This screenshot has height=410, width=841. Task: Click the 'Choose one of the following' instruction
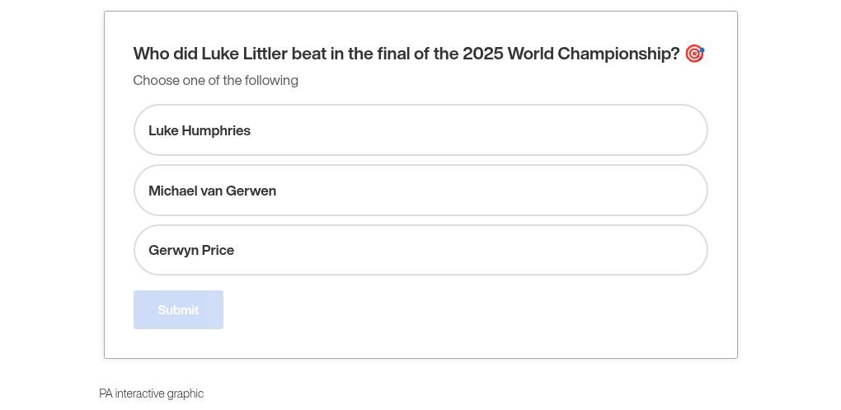coord(216,80)
